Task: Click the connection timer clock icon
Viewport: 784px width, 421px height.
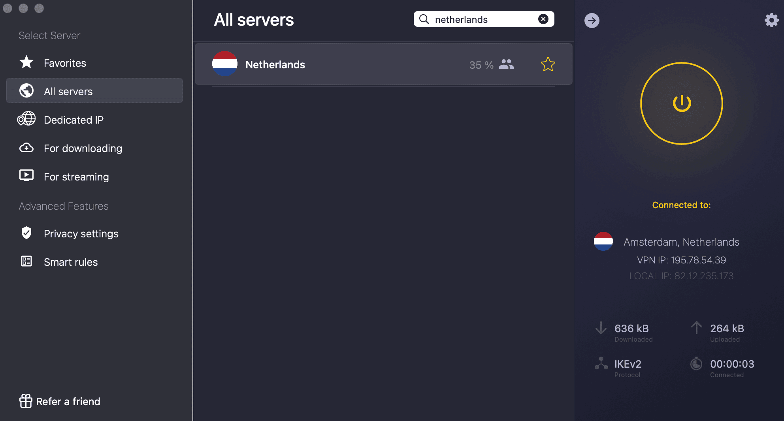Action: coord(696,363)
